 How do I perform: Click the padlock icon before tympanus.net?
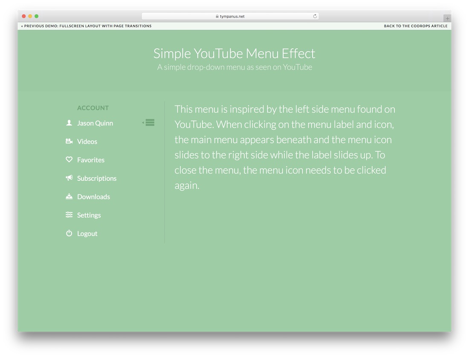tap(217, 17)
